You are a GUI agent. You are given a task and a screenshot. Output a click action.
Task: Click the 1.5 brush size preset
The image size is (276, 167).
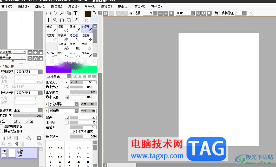78,146
